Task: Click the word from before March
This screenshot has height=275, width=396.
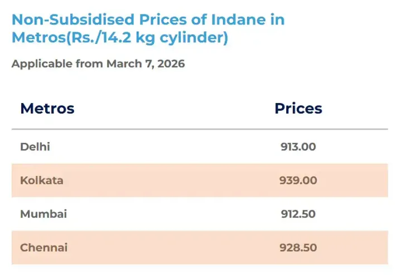Action: [89, 63]
